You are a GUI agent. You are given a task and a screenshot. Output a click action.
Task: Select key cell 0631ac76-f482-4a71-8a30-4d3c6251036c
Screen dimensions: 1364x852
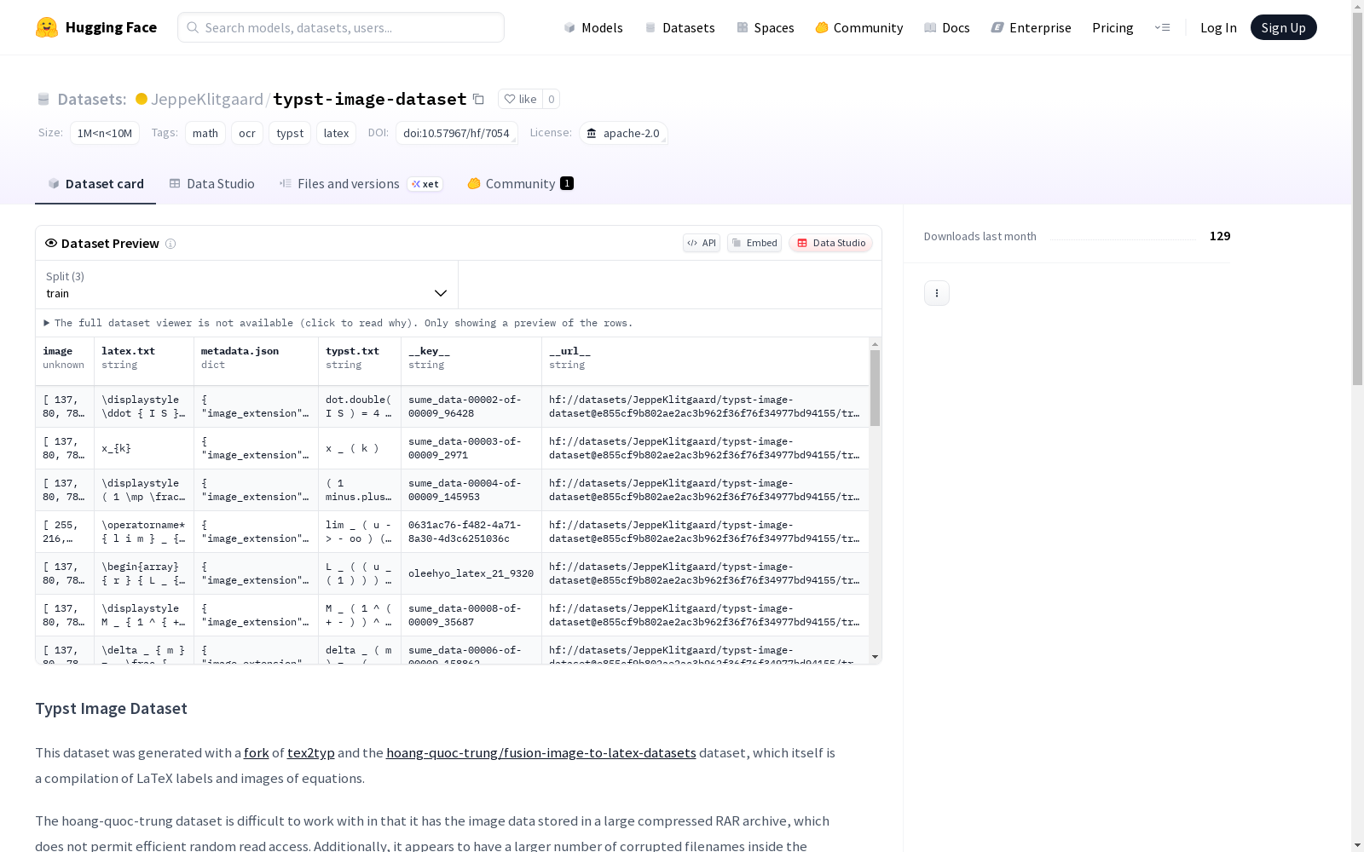[471, 532]
